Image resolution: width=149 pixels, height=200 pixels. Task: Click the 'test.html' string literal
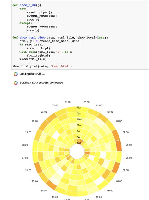tap(60, 66)
